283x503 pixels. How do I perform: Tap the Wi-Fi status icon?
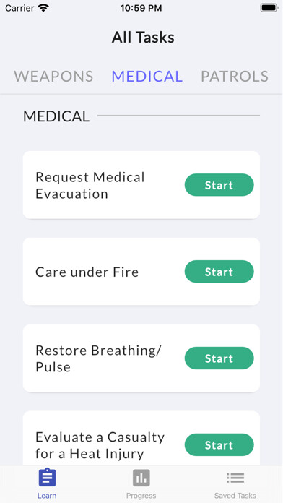43,8
